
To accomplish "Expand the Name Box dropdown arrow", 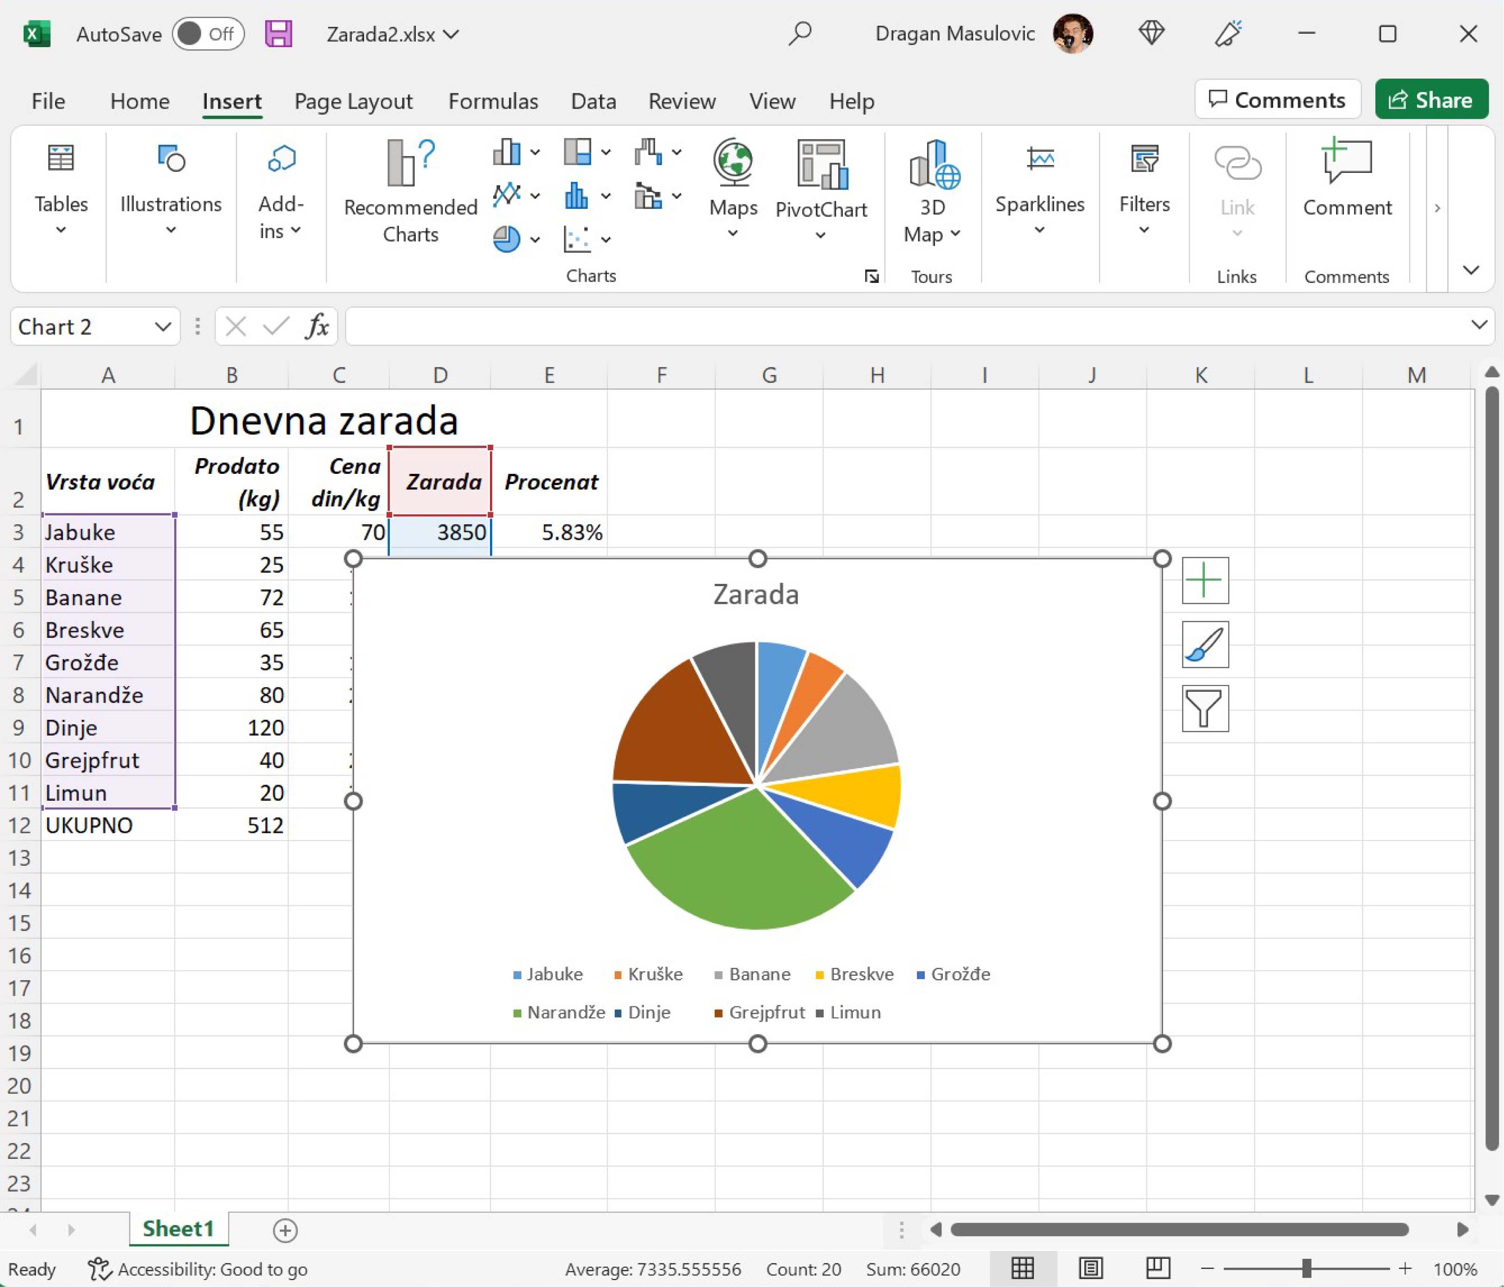I will pos(162,326).
